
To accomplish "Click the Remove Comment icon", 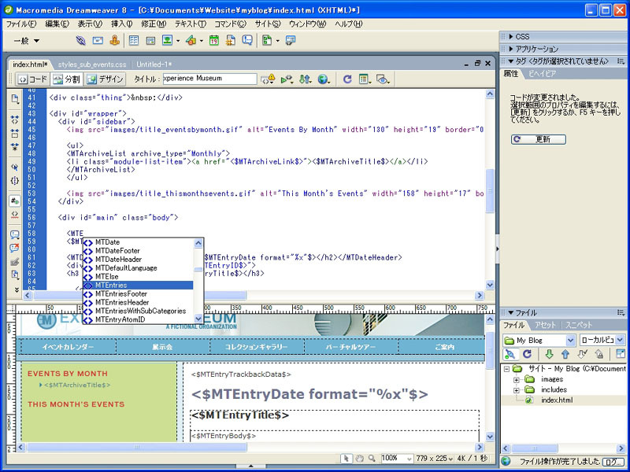I will coord(15,248).
